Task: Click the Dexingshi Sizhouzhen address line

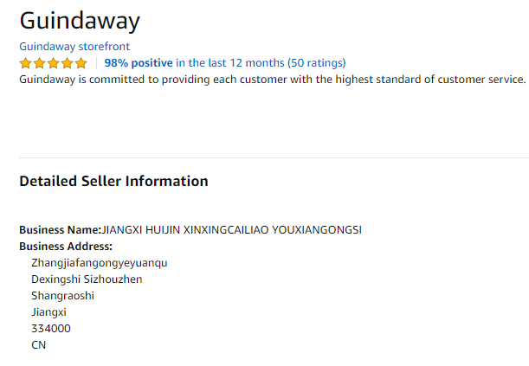Action: (x=87, y=279)
